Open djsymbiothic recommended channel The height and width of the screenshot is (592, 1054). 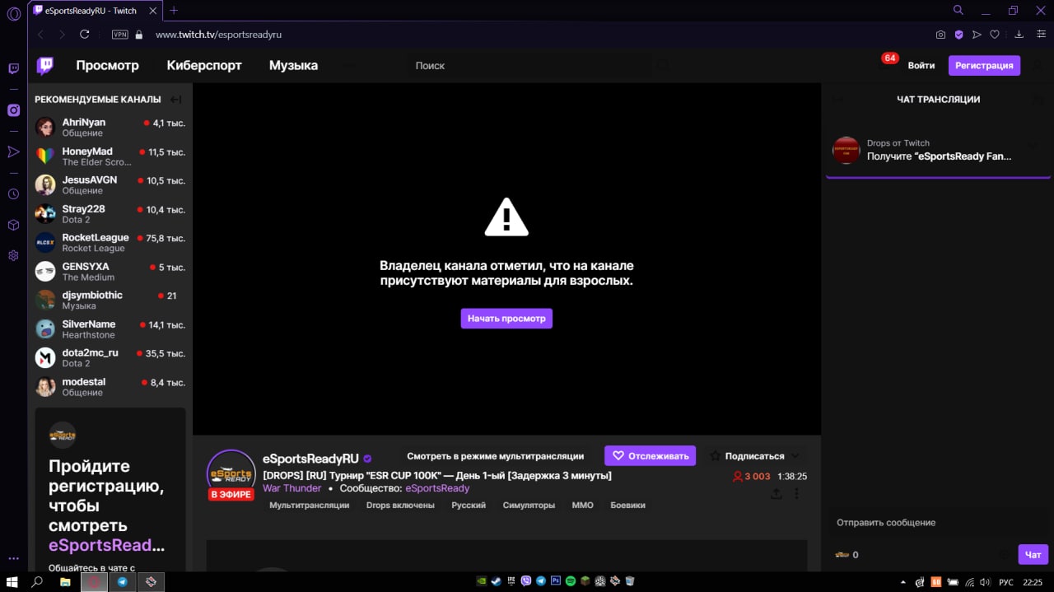pyautogui.click(x=110, y=301)
